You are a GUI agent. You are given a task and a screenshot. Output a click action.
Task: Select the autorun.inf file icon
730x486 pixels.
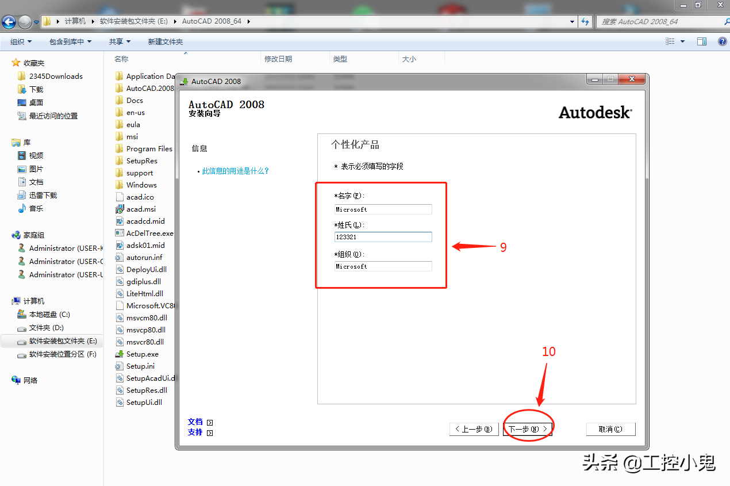pos(120,257)
